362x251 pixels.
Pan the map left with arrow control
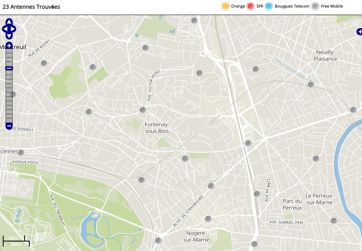pos(4,29)
